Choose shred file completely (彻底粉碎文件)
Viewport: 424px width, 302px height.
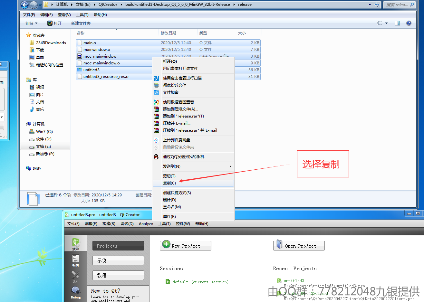pyautogui.click(x=193, y=85)
